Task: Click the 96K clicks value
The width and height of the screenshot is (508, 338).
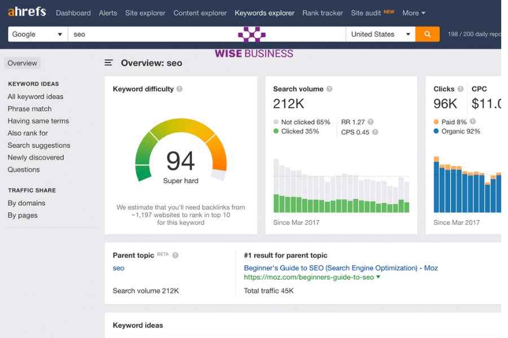Action: (x=445, y=104)
